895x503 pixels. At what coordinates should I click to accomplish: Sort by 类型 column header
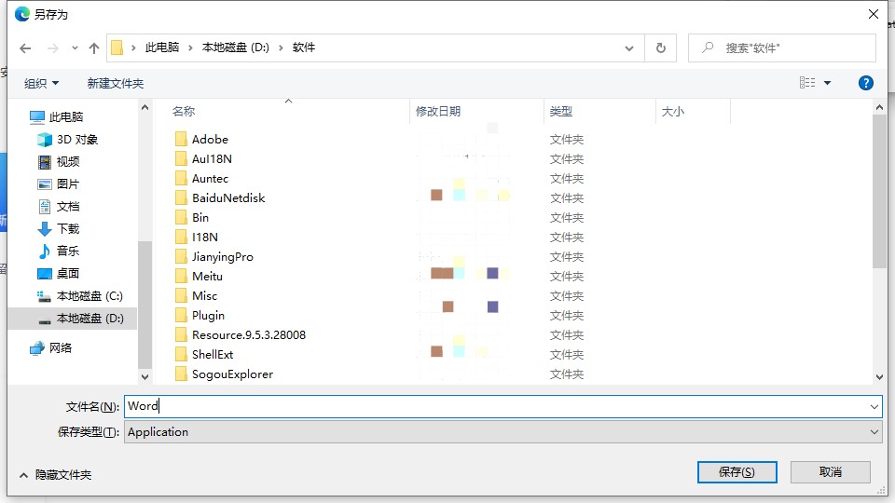561,111
